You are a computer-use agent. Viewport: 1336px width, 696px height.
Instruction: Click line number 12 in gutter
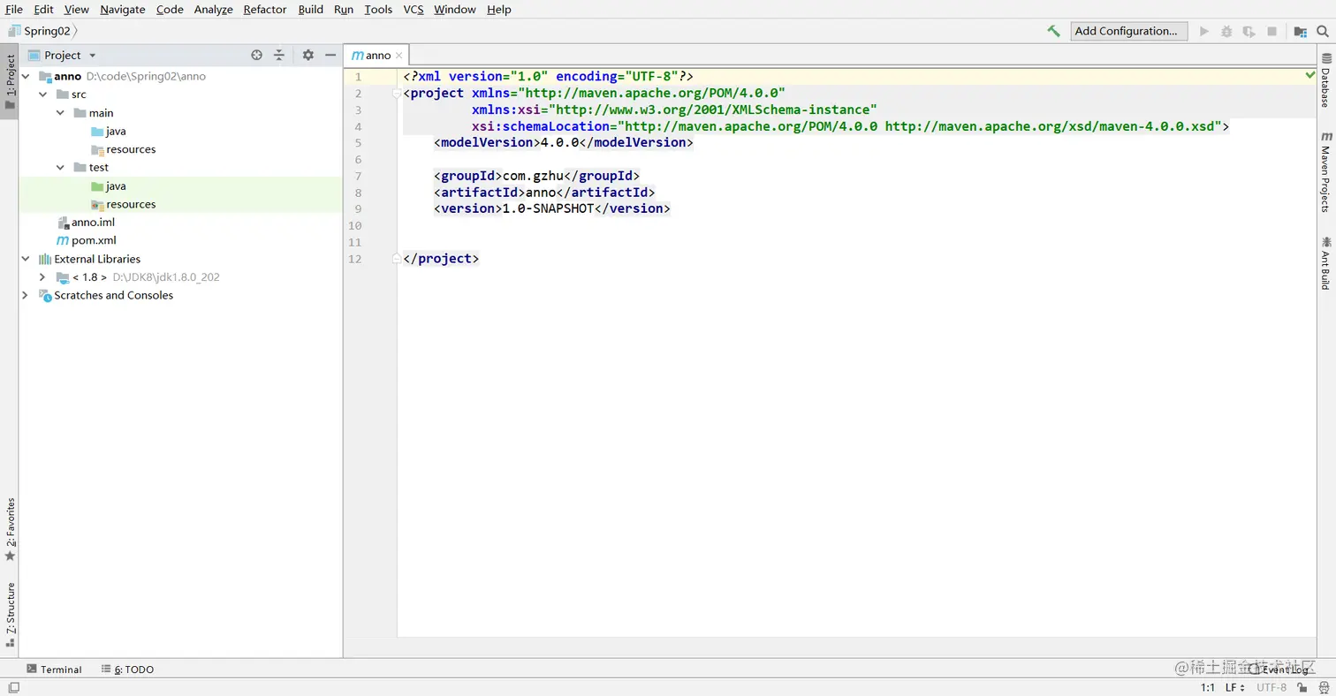pos(355,259)
